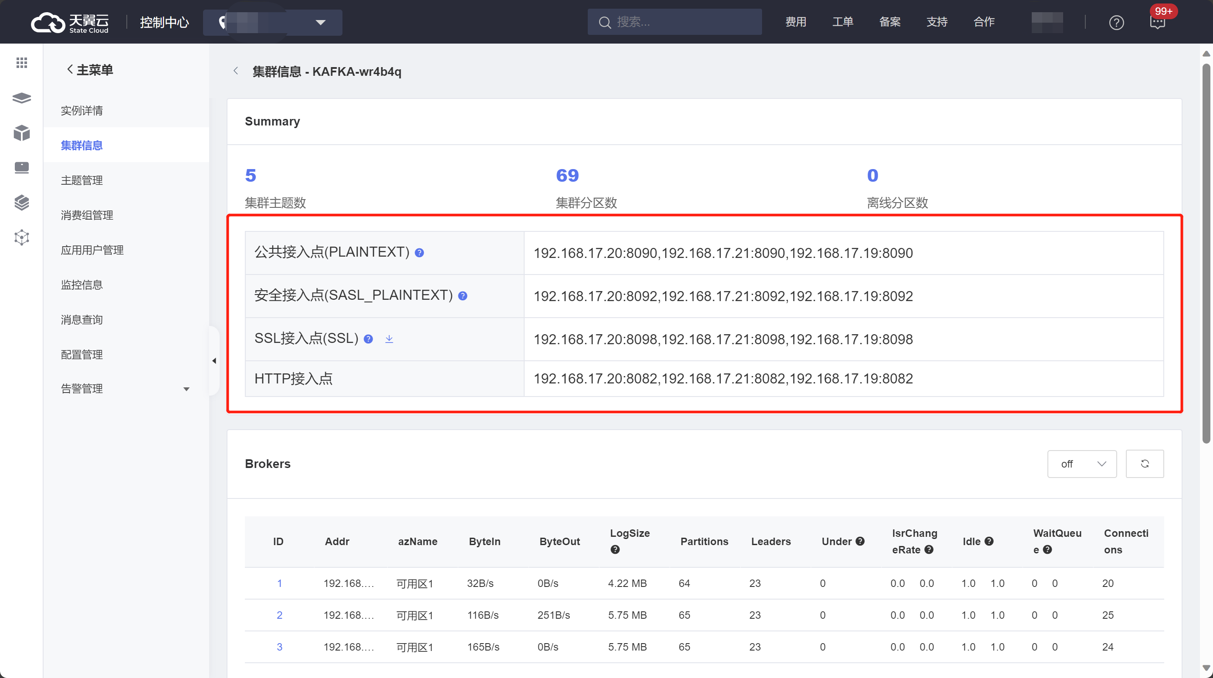Image resolution: width=1213 pixels, height=678 pixels.
Task: Focus the 搜索 input field
Action: (675, 22)
